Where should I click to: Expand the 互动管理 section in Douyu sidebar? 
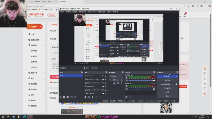(43, 84)
